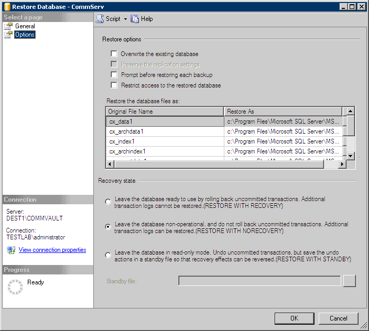
Task: Click Restore As path for cx_archdata1
Action: pyautogui.click(x=283, y=131)
